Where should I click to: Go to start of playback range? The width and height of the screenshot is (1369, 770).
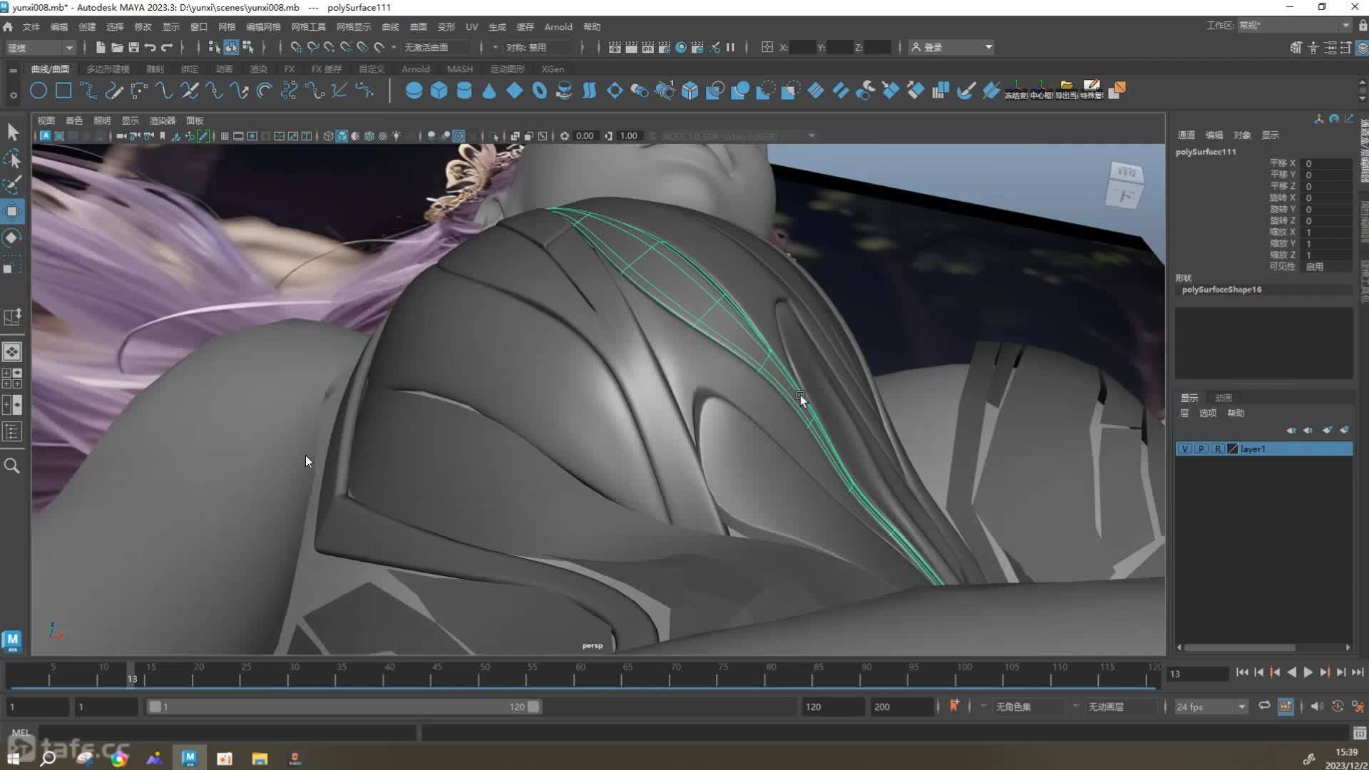coord(1242,672)
